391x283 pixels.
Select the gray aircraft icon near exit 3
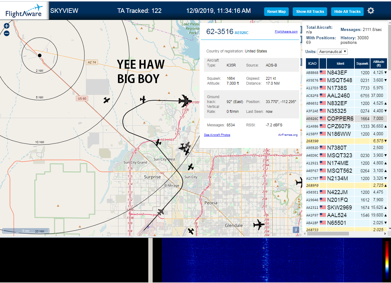161,212
